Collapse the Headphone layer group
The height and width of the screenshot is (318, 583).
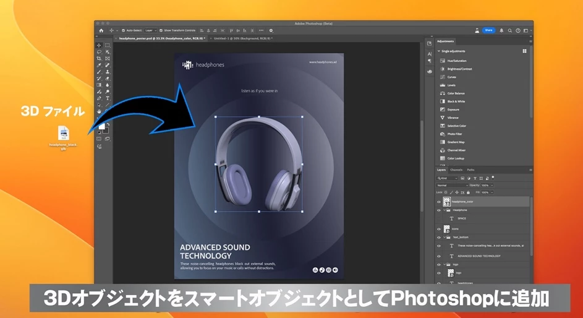[445, 210]
